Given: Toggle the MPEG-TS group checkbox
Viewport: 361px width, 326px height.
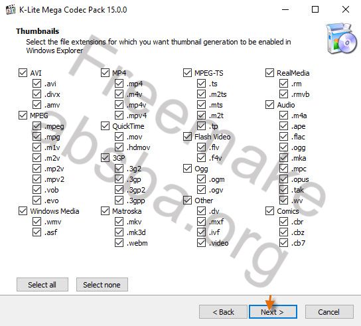Looking at the screenshot, I should [187, 73].
